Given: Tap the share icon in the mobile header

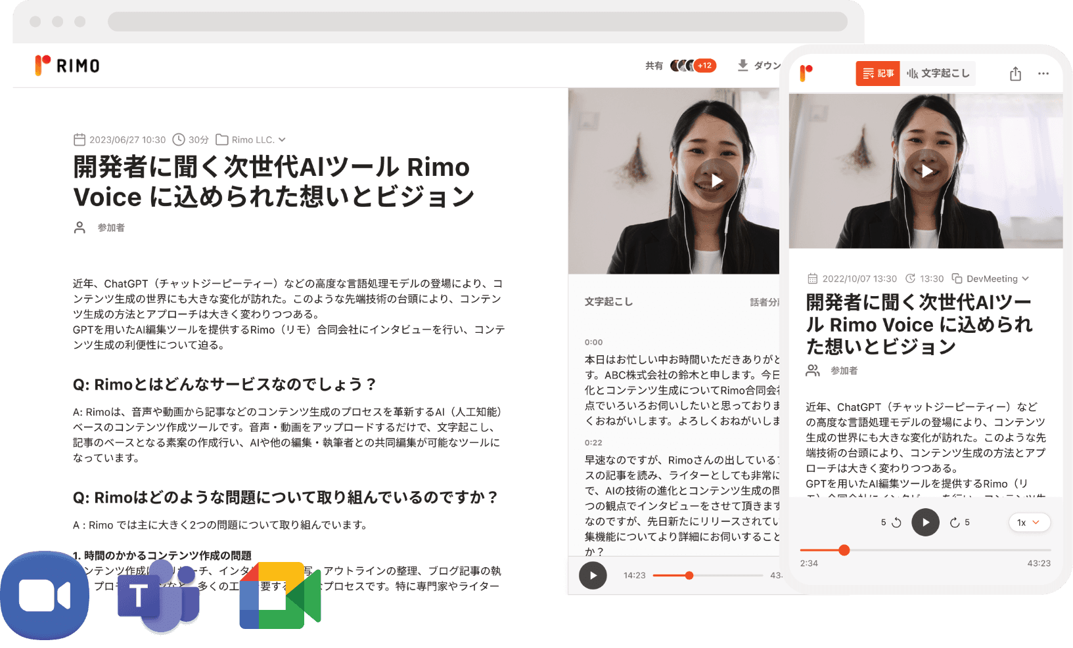Looking at the screenshot, I should 1015,74.
